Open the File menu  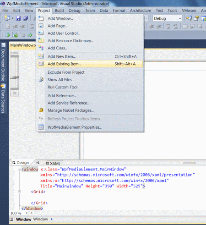tap(5, 11)
